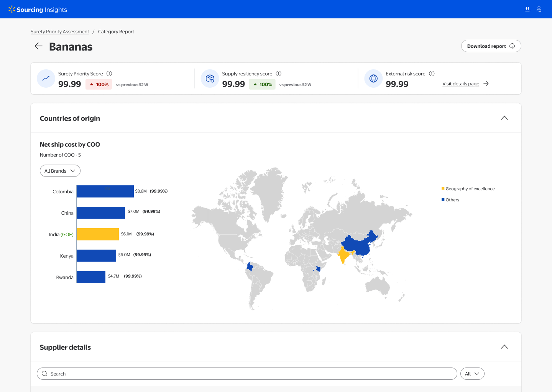Open the All filter dropdown beside search
Viewport: 552px width, 392px height.
[x=472, y=374]
